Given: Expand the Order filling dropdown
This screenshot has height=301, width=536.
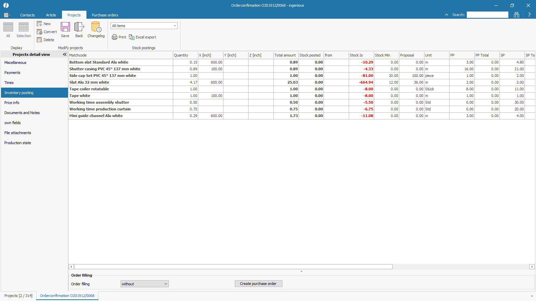Looking at the screenshot, I should coord(165,284).
